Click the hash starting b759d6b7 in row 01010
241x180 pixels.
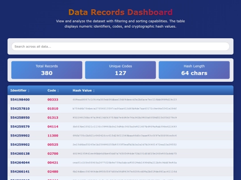125,109
